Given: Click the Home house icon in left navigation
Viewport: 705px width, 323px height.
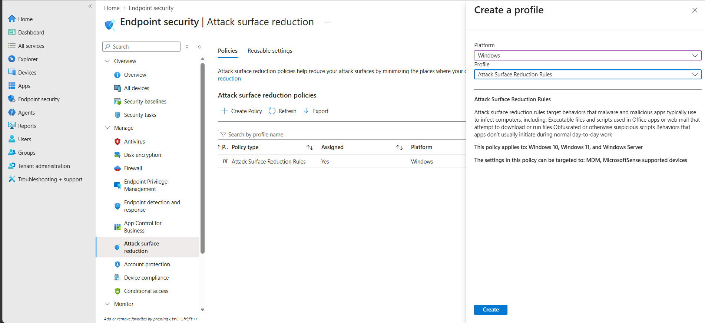Looking at the screenshot, I should (x=12, y=19).
